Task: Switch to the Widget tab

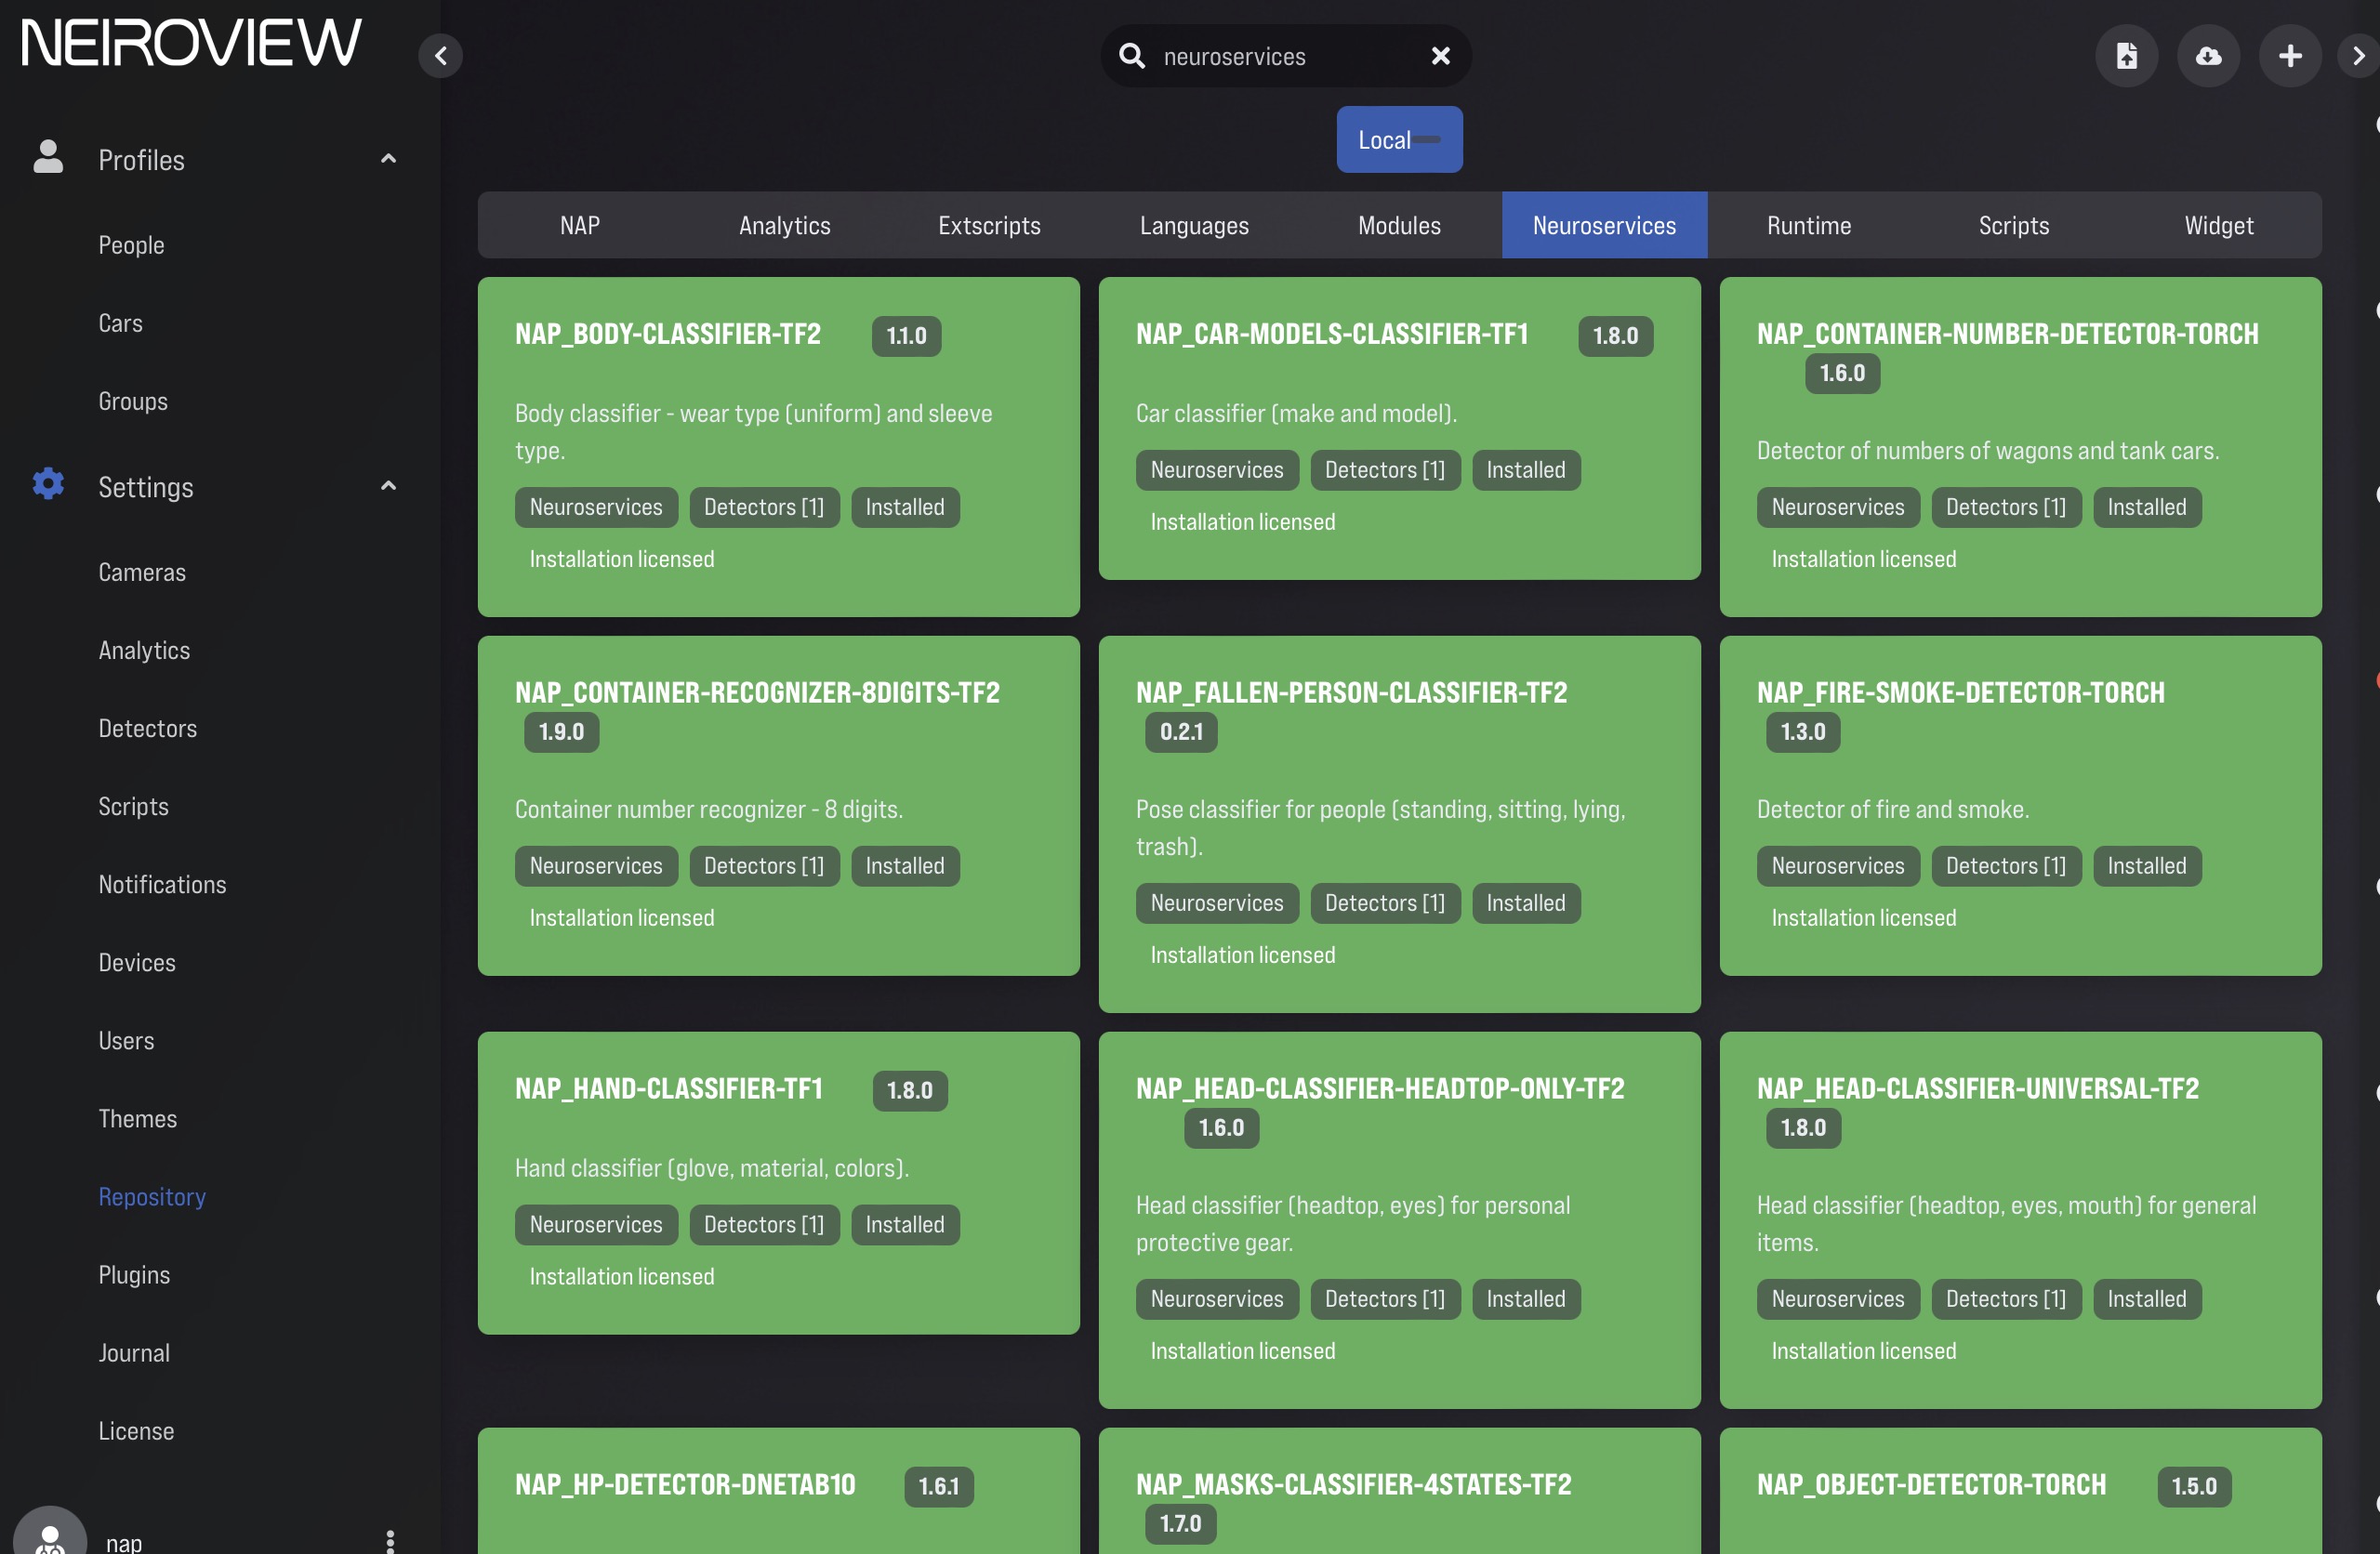Action: click(2219, 226)
